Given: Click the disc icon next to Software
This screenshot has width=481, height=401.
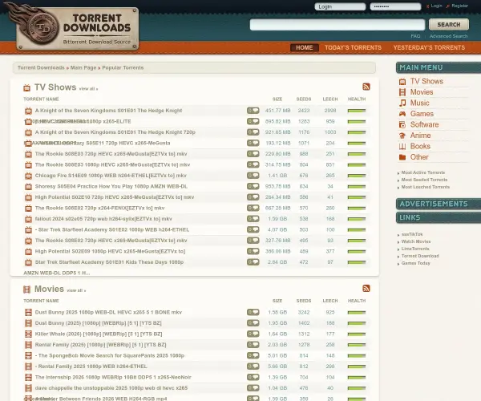Looking at the screenshot, I should [x=402, y=124].
